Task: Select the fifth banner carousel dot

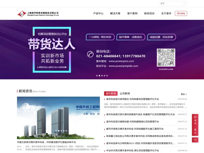Action: point(107,76)
